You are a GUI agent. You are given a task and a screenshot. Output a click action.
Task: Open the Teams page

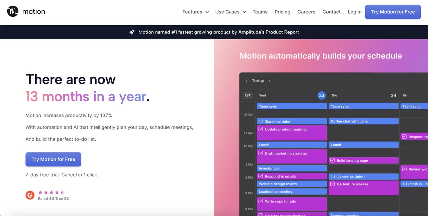260,12
